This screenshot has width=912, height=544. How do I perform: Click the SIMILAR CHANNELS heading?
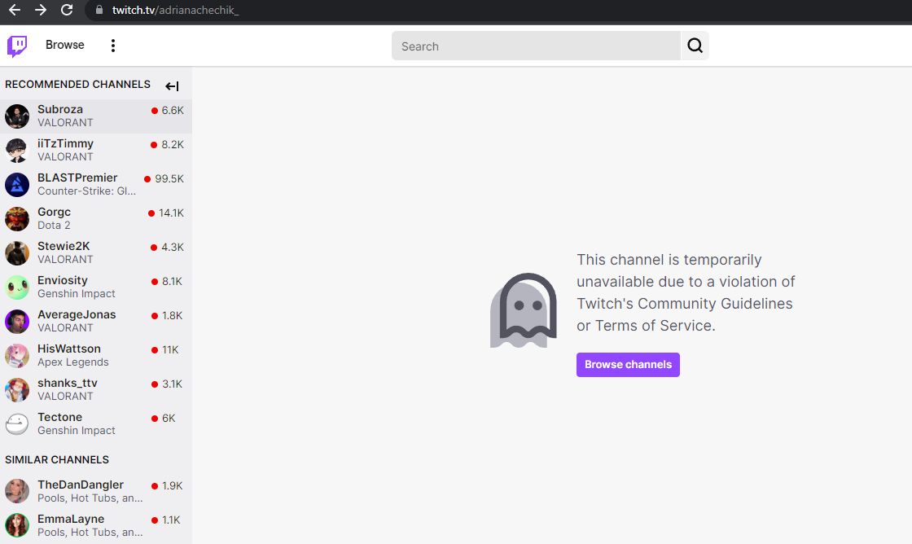57,459
